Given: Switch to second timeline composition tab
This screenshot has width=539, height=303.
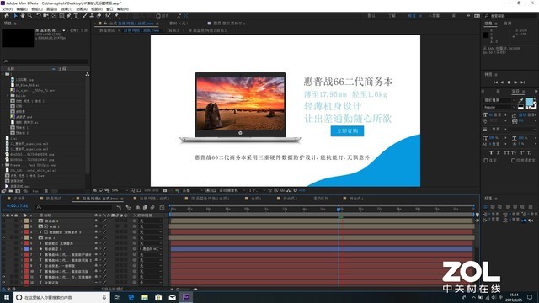Looking at the screenshot, I should coord(51,199).
